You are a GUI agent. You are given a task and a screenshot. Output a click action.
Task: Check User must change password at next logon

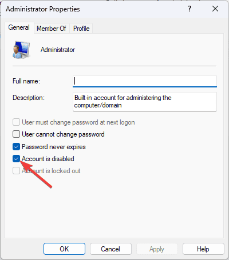point(16,122)
